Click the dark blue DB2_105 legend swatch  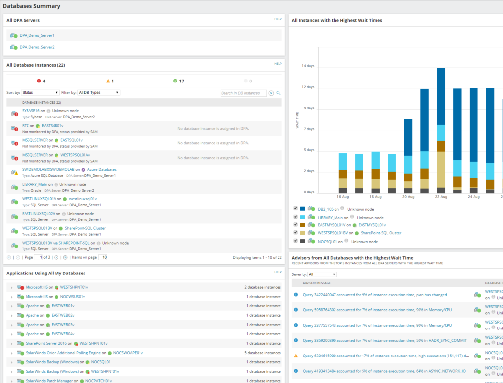click(302, 209)
